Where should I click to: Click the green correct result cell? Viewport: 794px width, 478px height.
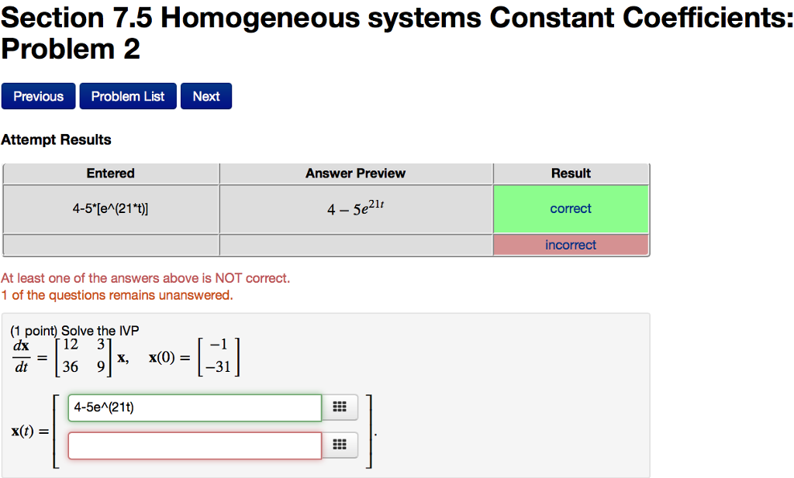[x=571, y=208]
